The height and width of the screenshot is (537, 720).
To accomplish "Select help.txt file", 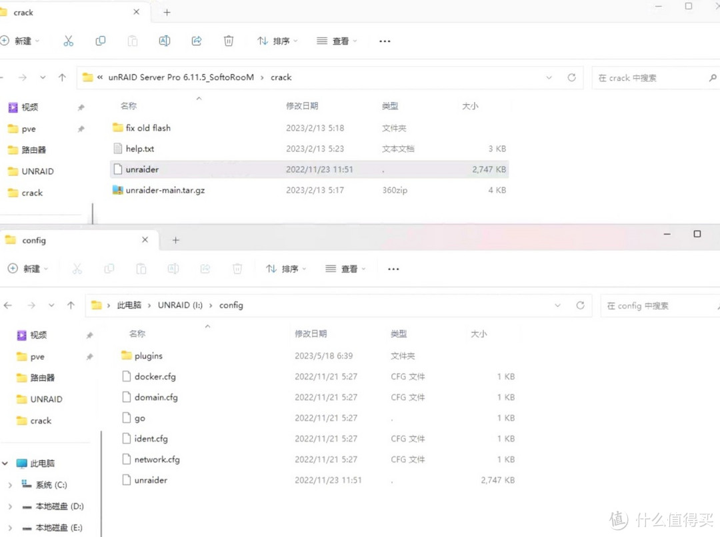I will pyautogui.click(x=139, y=148).
